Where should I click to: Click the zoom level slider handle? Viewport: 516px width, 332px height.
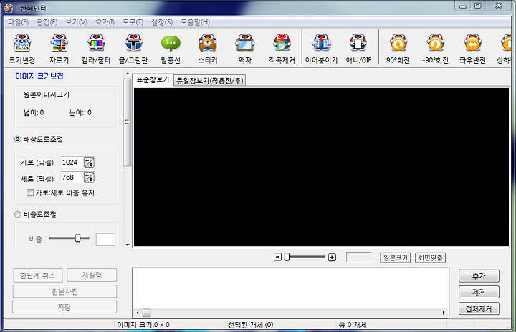(x=287, y=257)
